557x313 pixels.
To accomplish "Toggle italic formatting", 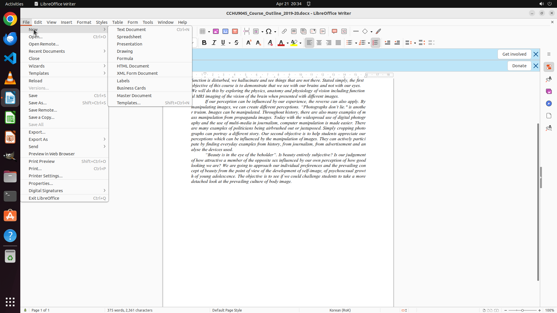I will tap(214, 43).
